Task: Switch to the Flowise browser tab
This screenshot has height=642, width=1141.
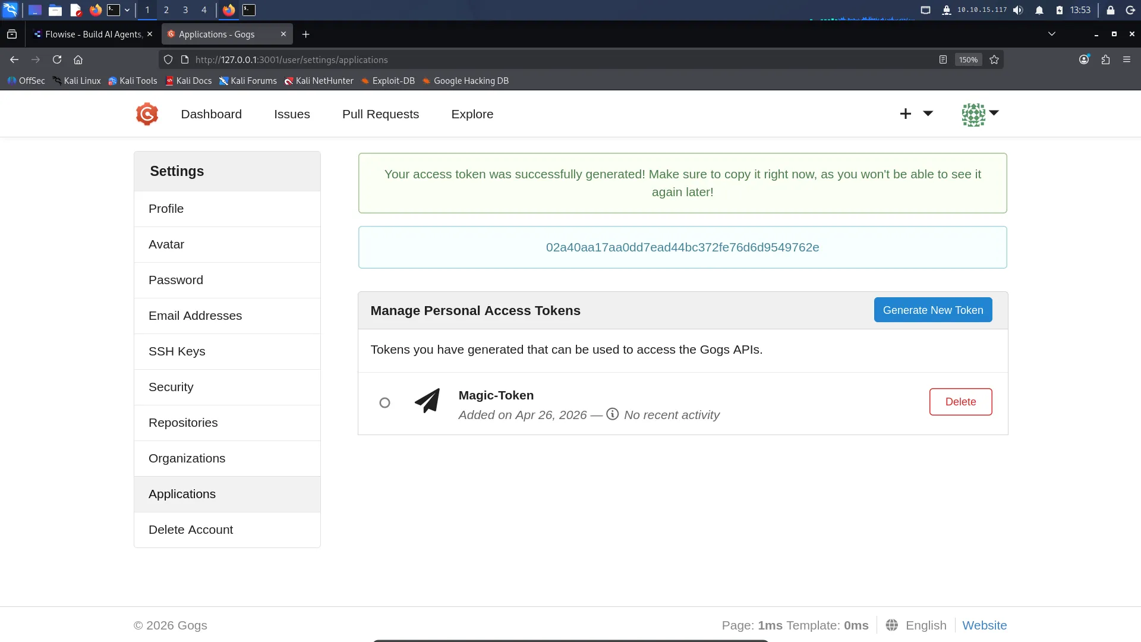Action: click(x=93, y=34)
